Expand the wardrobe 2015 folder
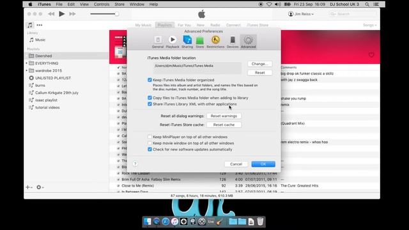This screenshot has width=409, height=230. (27, 70)
